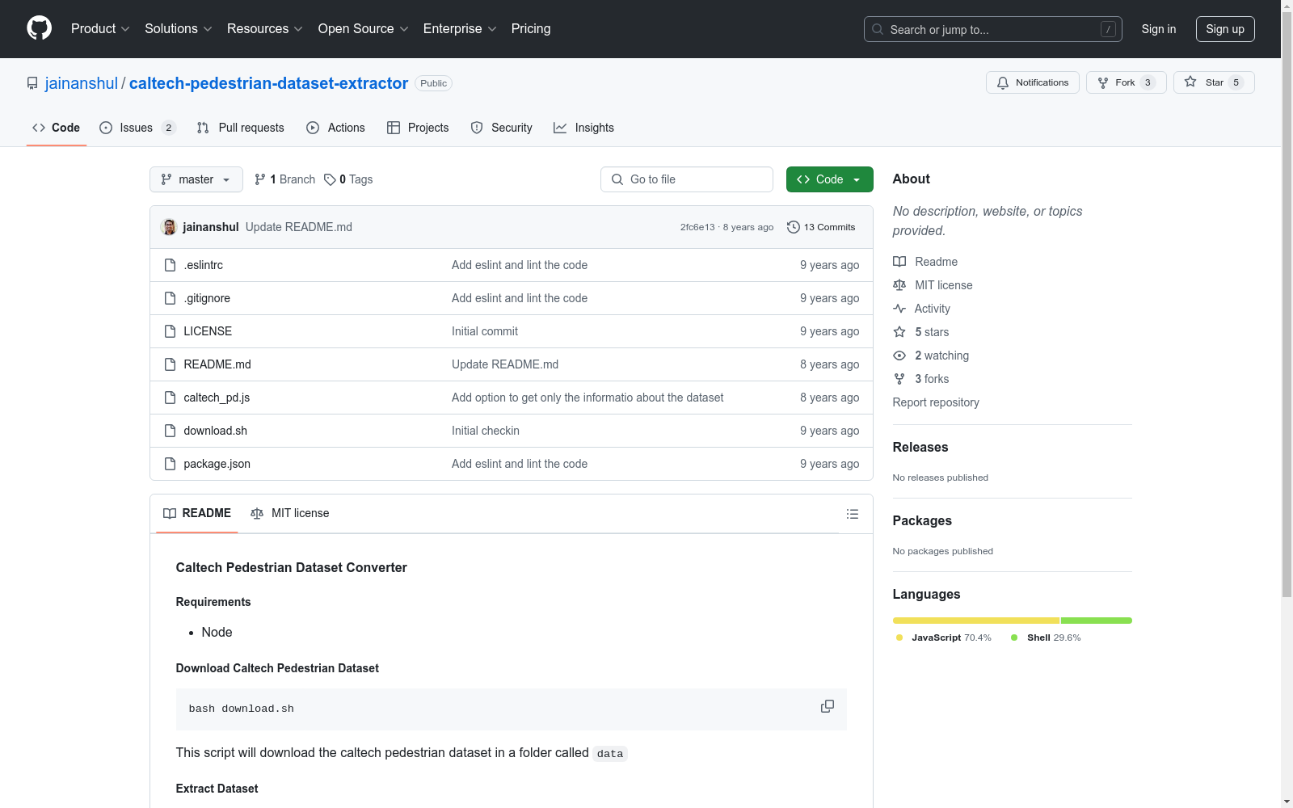Open 'Add option to get only the informatio' commit
Screen dimensions: 1293x808
(588, 398)
